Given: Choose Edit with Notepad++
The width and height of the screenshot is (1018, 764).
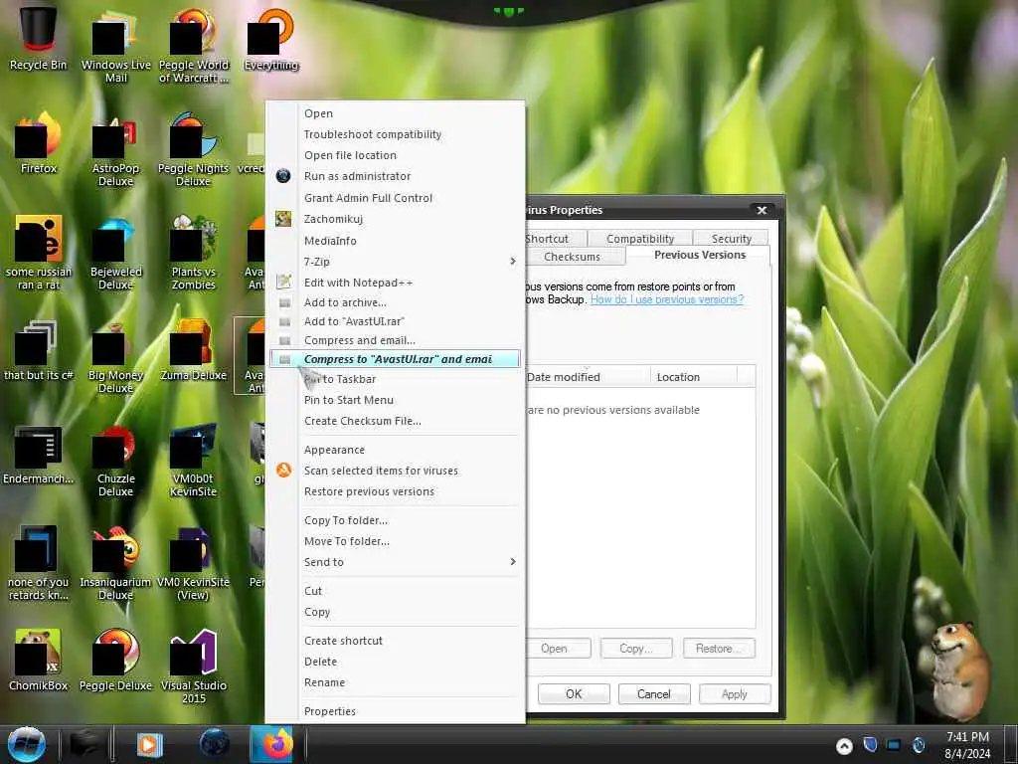Looking at the screenshot, I should [395, 282].
